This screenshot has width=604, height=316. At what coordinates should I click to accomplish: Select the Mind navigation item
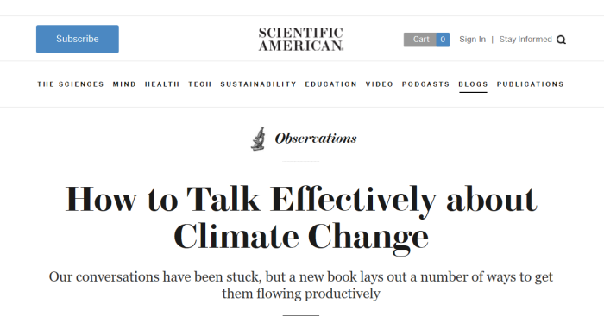(x=124, y=84)
